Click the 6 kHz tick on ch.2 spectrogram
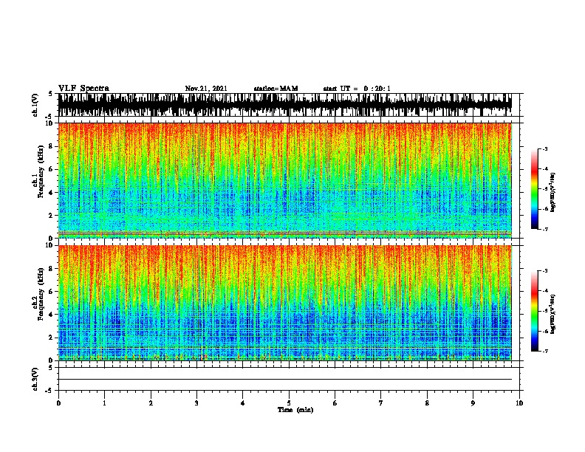585x452 pixels. [52, 292]
